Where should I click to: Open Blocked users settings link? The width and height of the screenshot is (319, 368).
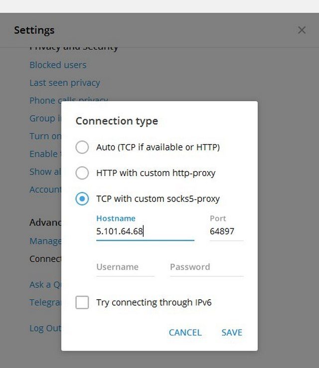point(58,65)
